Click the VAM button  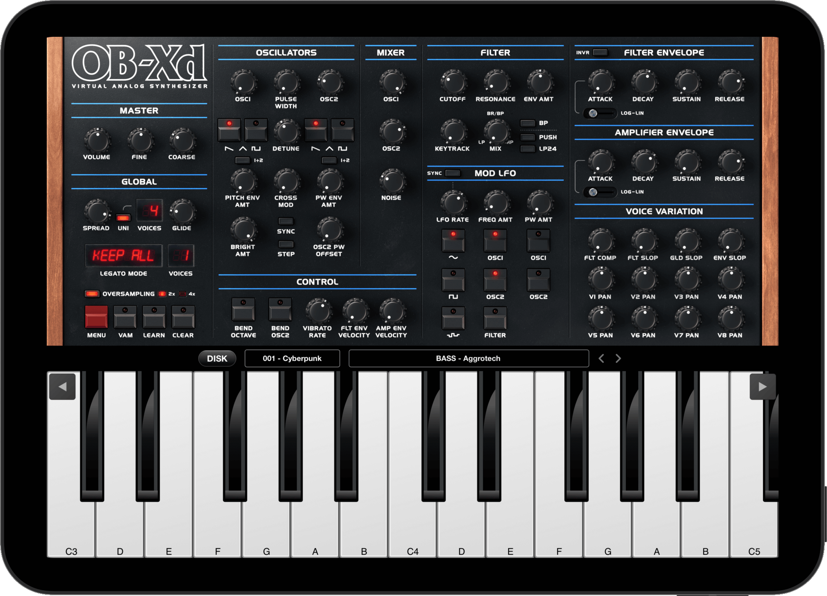click(125, 317)
